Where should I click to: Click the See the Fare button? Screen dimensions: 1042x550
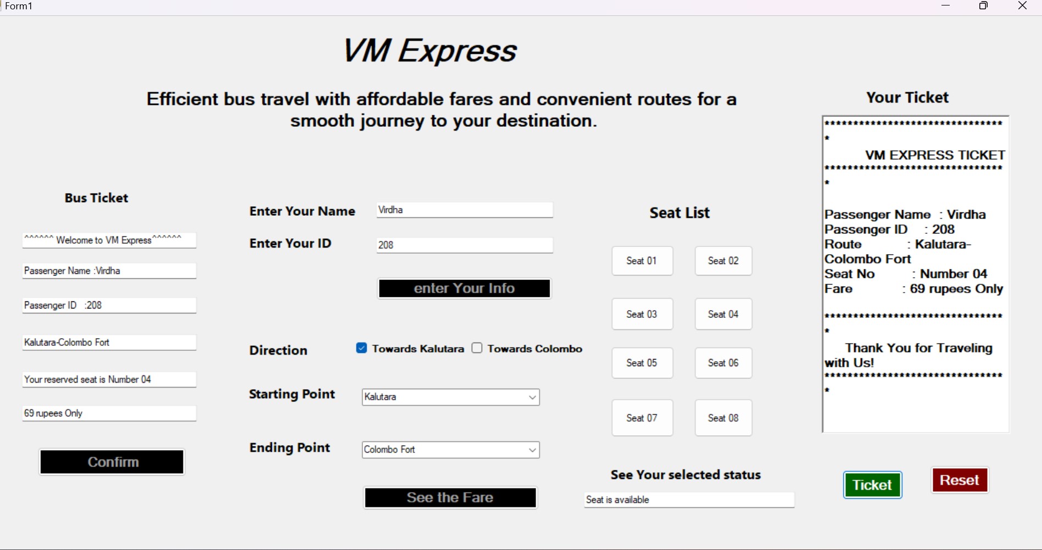coord(450,497)
